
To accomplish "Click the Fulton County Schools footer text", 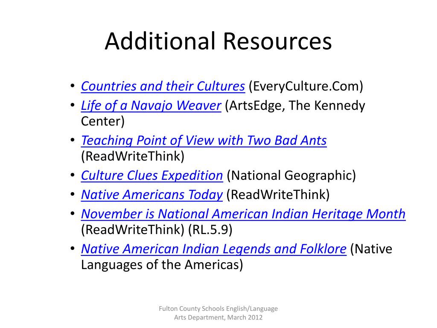I will (x=218, y=308).
